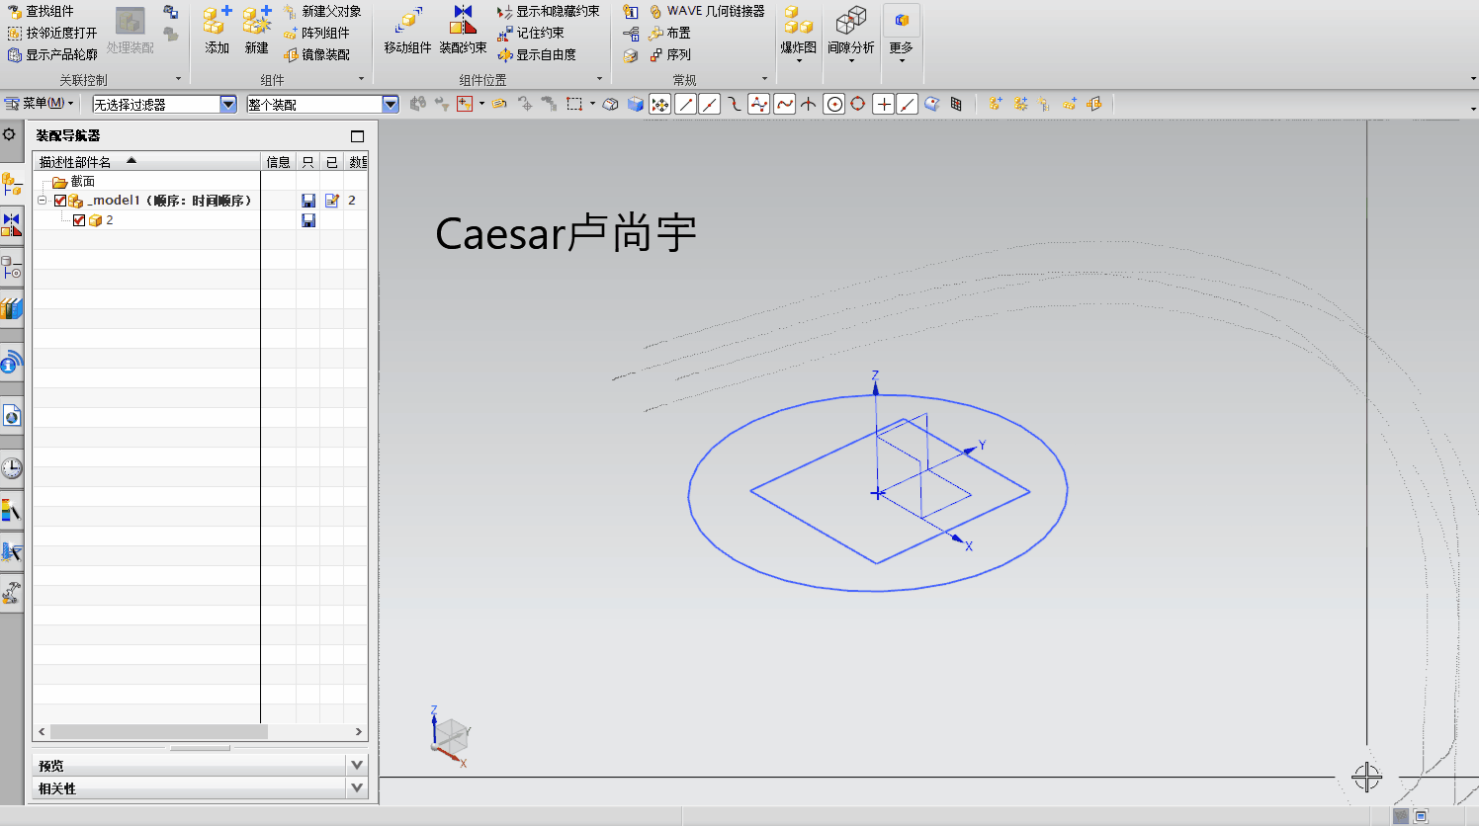
Task: Select the 装配约束 (Assembly Constraints) tool
Action: pyautogui.click(x=463, y=31)
